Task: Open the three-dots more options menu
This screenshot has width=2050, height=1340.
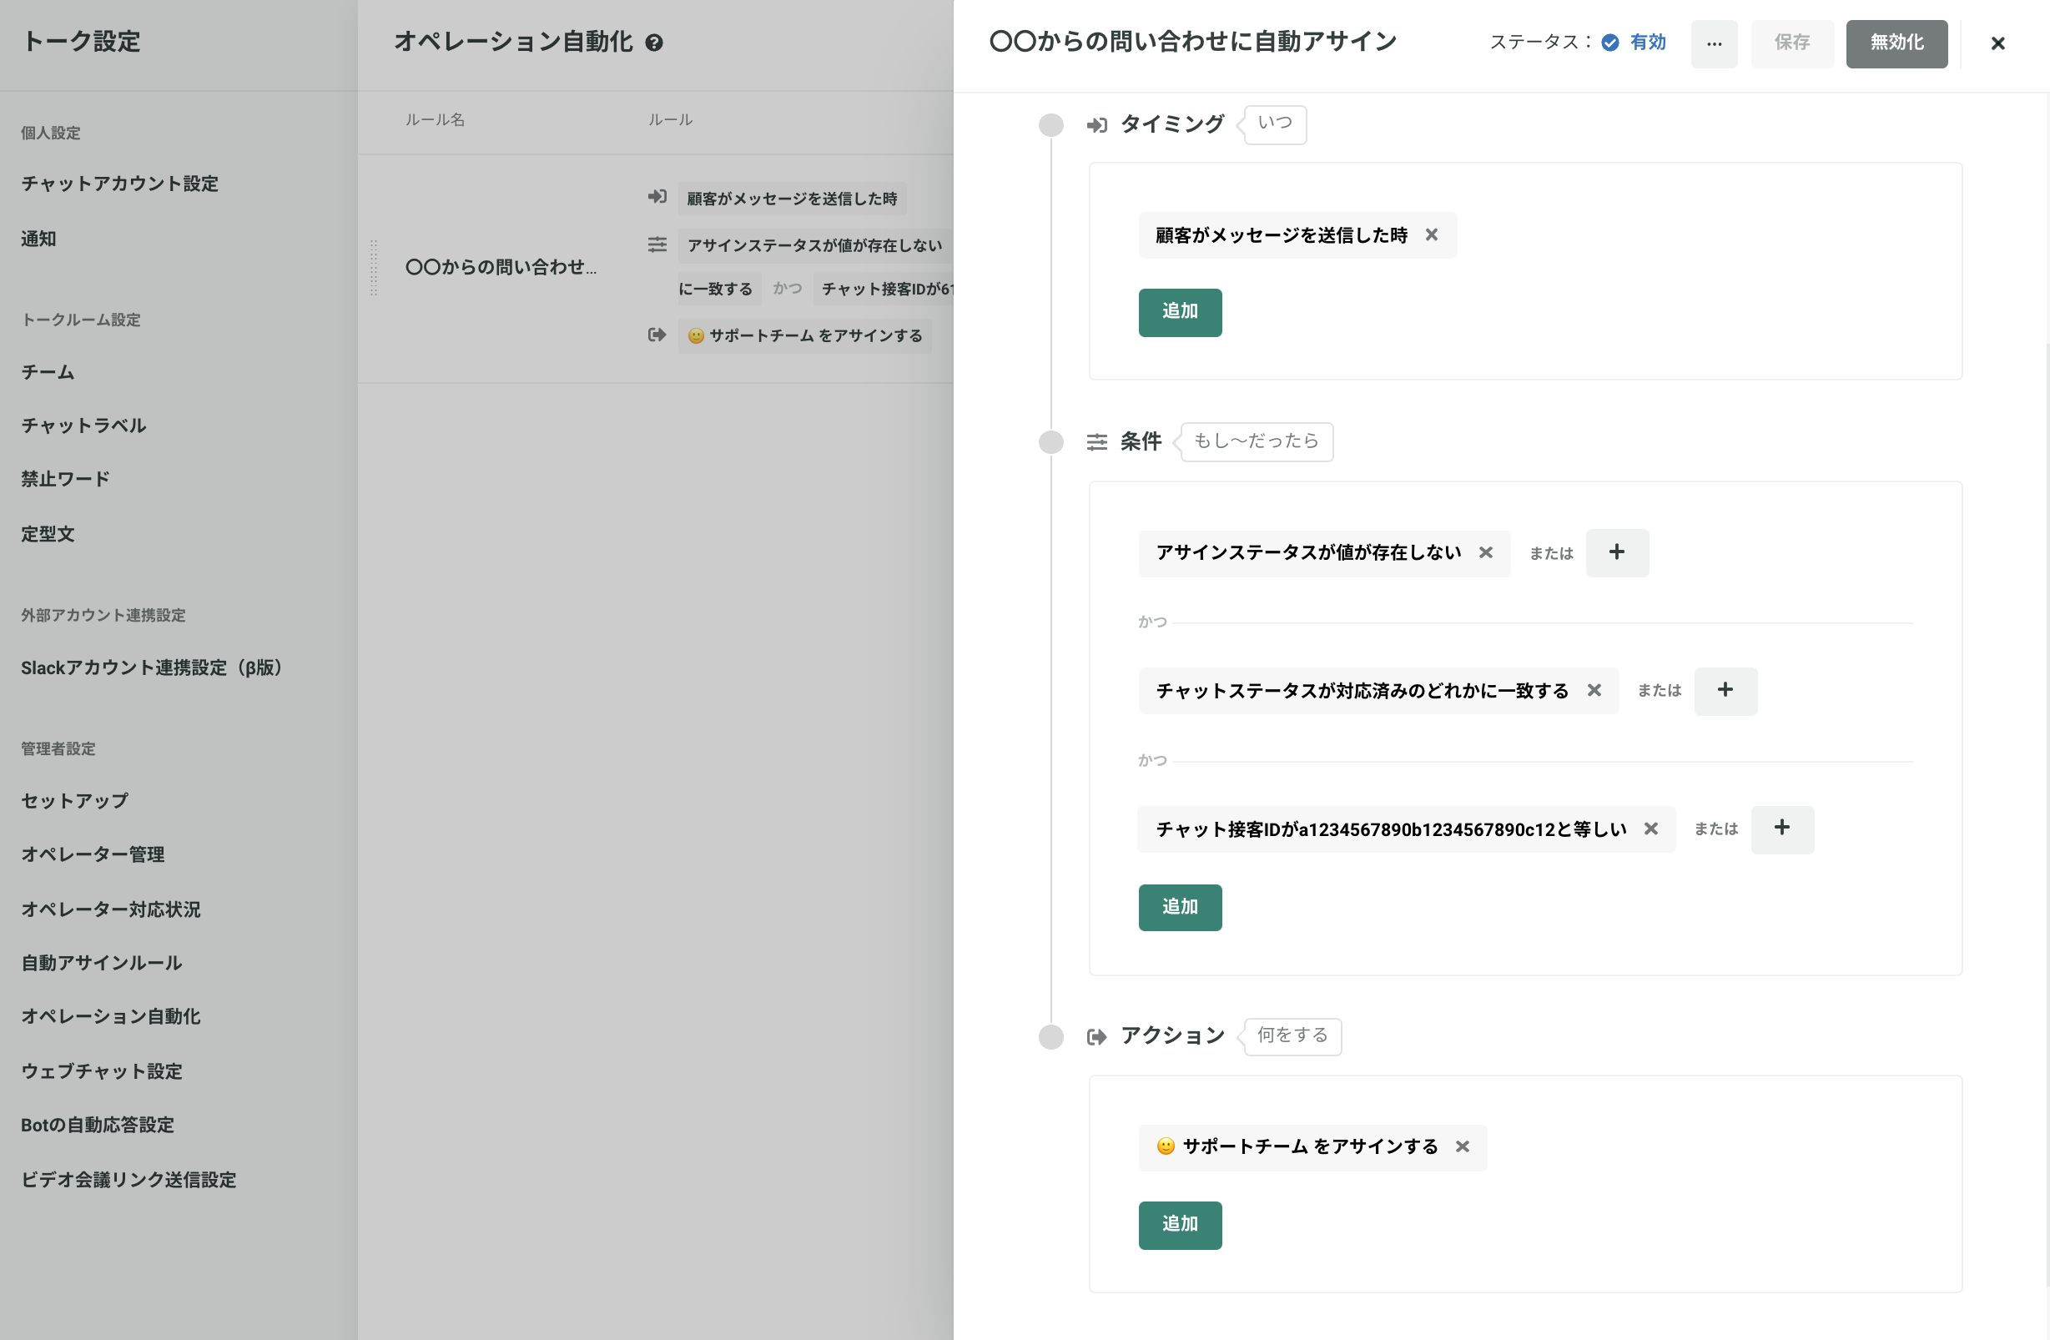Action: [x=1714, y=43]
